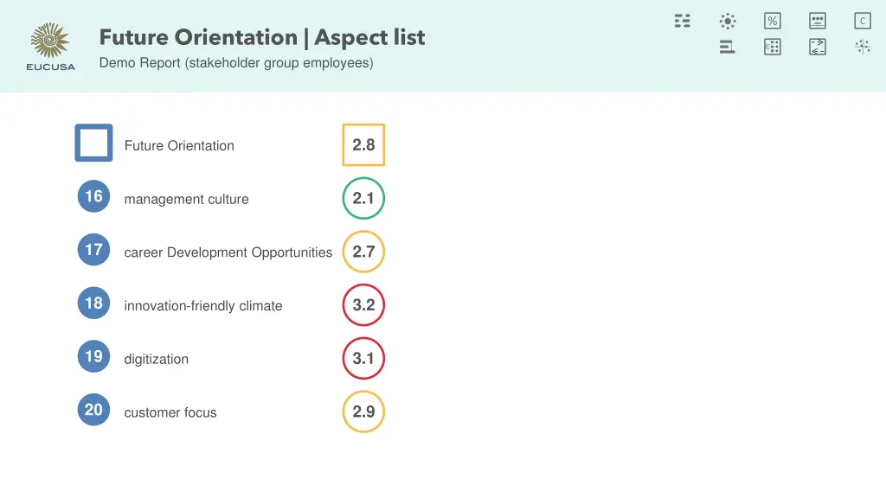Viewport: 886px width, 498px height.
Task: Click the green 2.1 score circle
Action: tap(363, 199)
